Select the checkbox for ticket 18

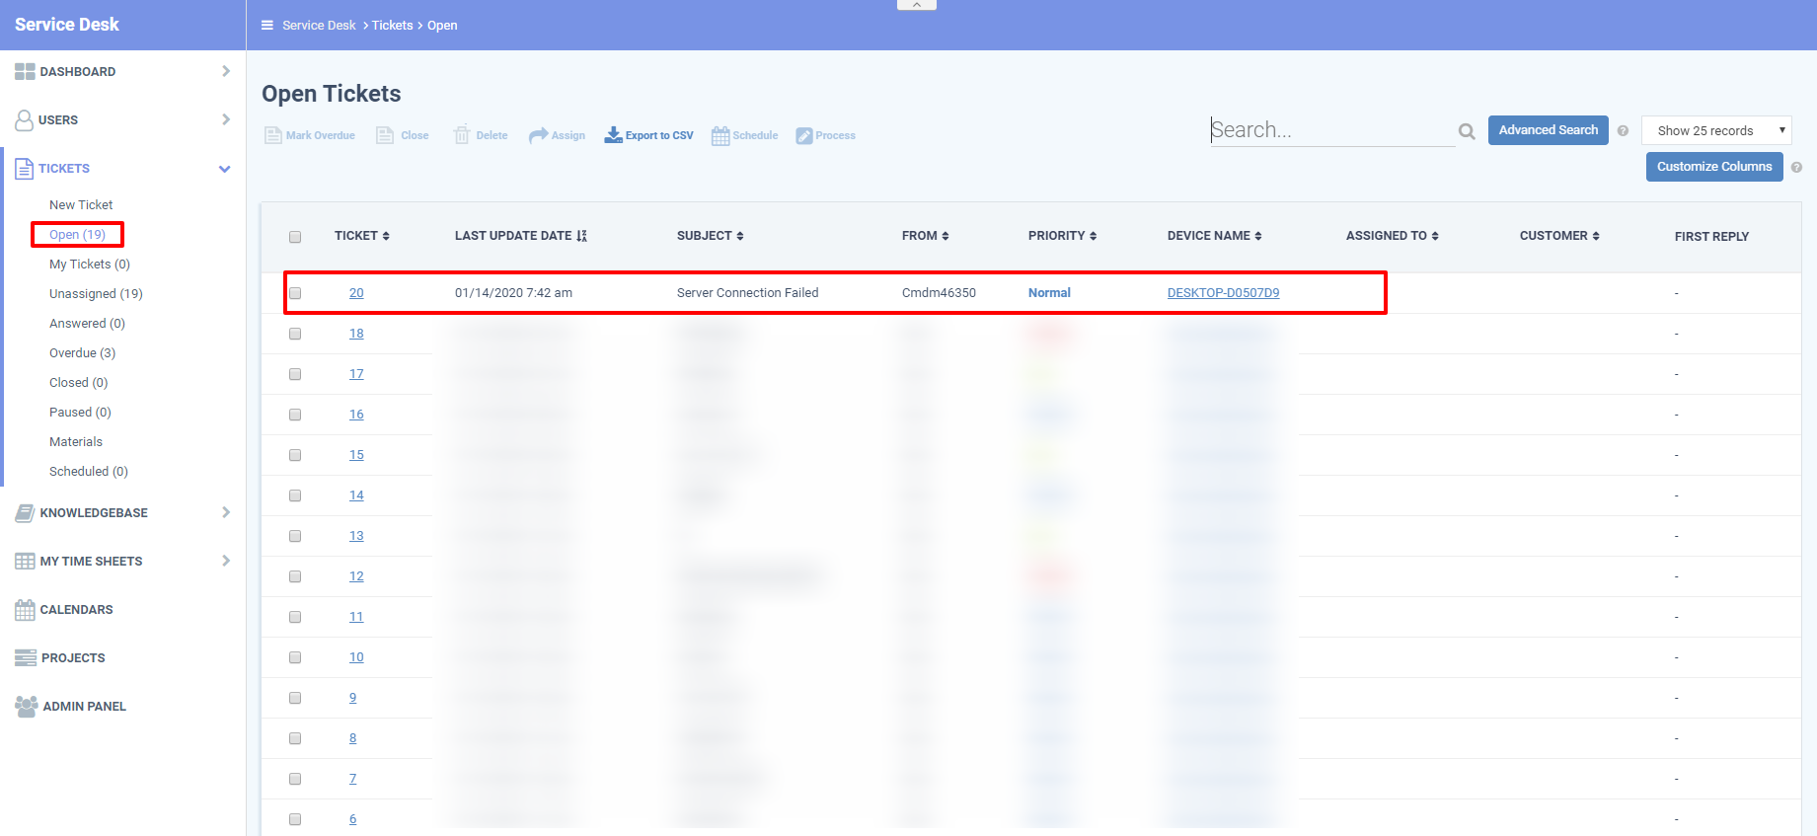295,334
